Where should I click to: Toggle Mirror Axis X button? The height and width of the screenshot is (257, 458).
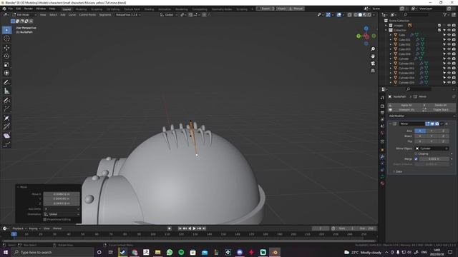pyautogui.click(x=420, y=131)
